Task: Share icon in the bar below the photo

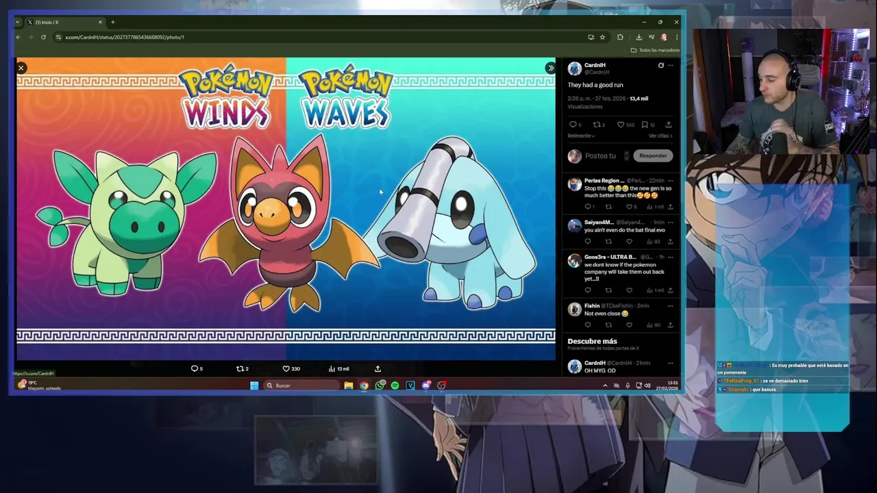Action: coord(378,368)
